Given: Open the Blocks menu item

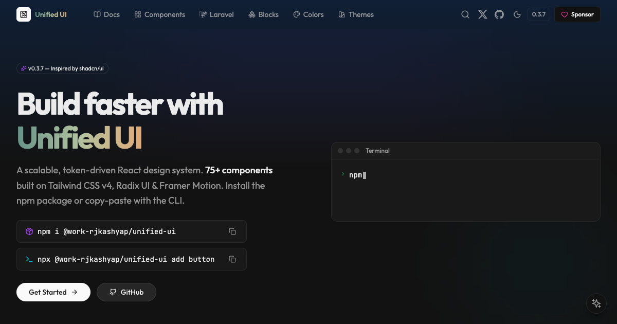Looking at the screenshot, I should (x=263, y=14).
